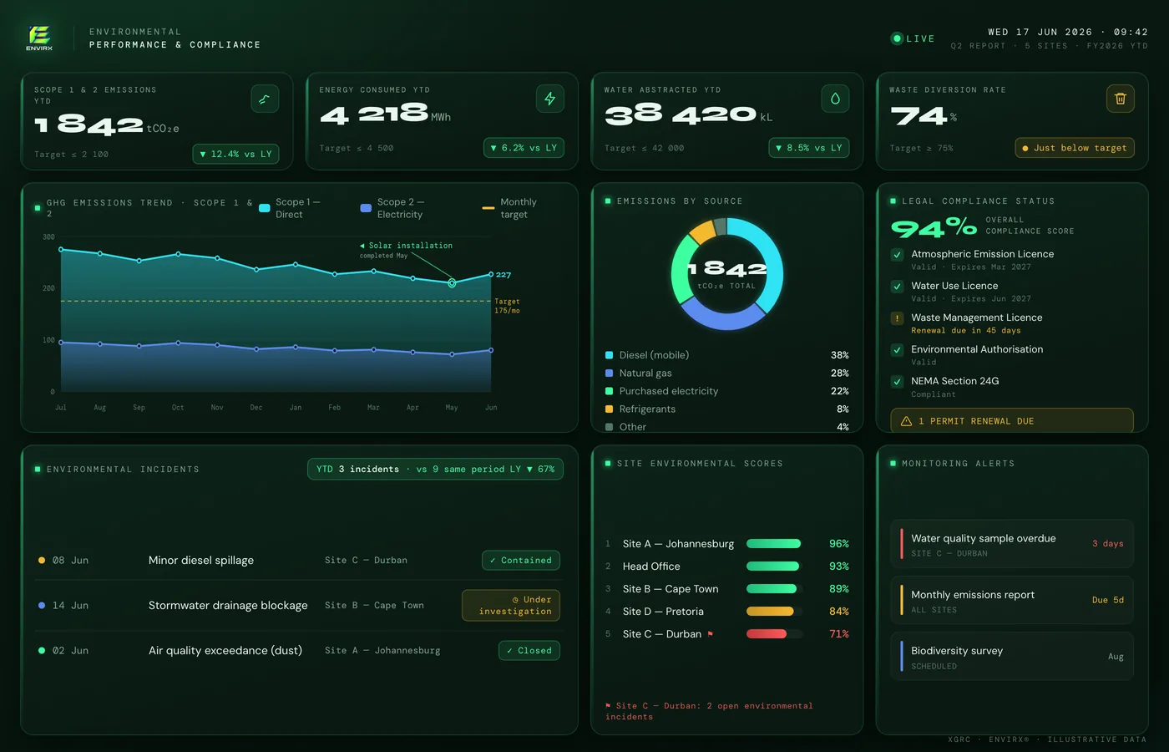Click the 227 June data point label
The width and height of the screenshot is (1169, 752).
[x=504, y=275]
